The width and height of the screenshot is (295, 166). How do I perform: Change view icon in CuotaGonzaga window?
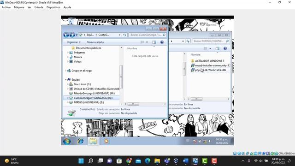pyautogui.click(x=142, y=42)
